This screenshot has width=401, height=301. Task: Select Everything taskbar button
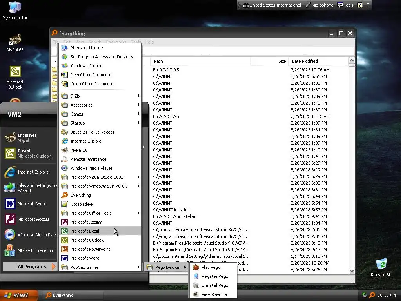pos(72,295)
